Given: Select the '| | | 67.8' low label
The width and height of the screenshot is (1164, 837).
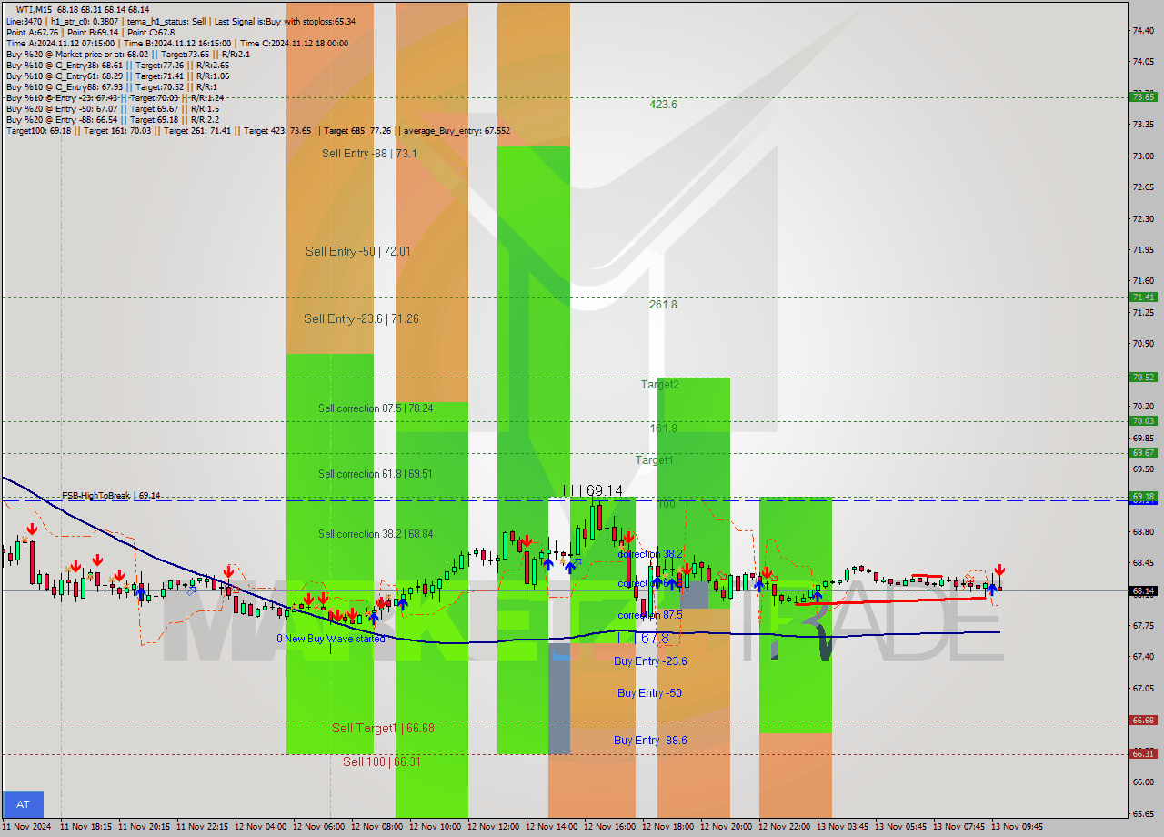Looking at the screenshot, I should [643, 639].
